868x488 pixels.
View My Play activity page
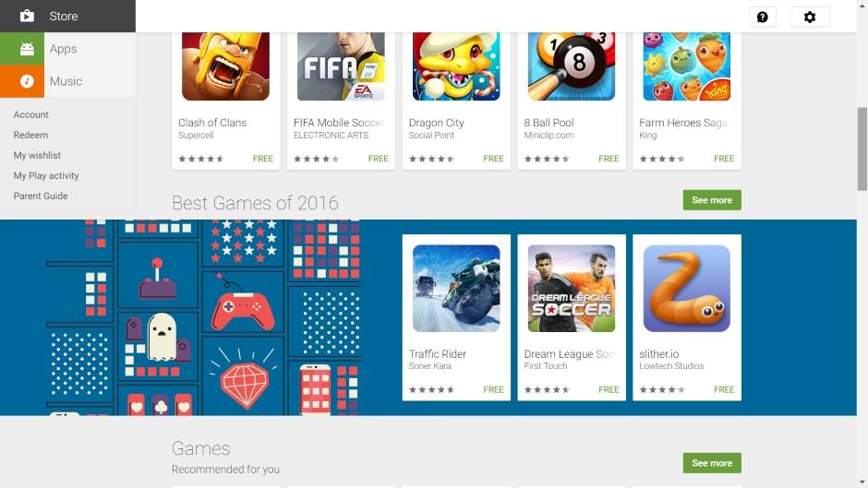46,175
